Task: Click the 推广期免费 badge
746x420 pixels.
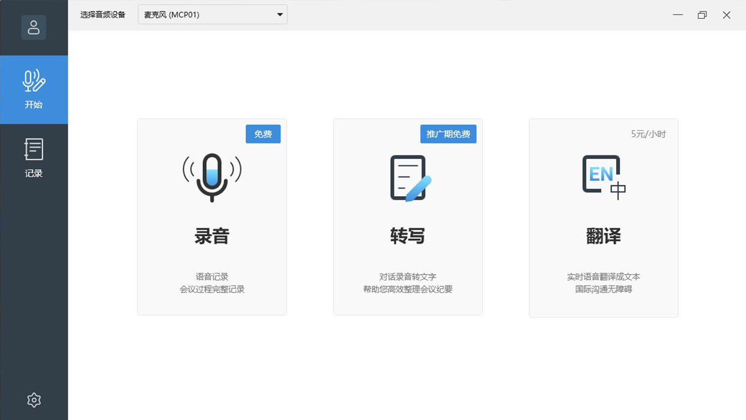Action: [x=448, y=134]
